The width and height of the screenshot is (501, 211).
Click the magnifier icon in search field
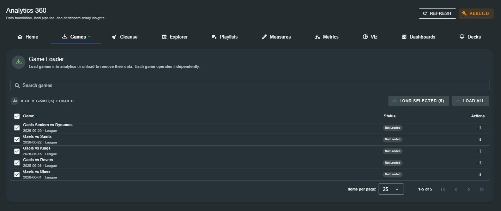pyautogui.click(x=17, y=86)
